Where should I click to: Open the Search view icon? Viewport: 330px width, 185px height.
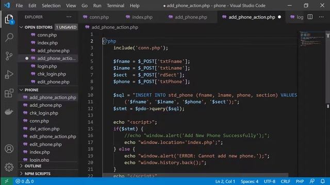pyautogui.click(x=9, y=38)
